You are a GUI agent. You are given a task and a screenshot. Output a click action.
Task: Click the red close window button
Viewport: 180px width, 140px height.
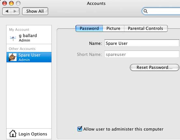5,3
